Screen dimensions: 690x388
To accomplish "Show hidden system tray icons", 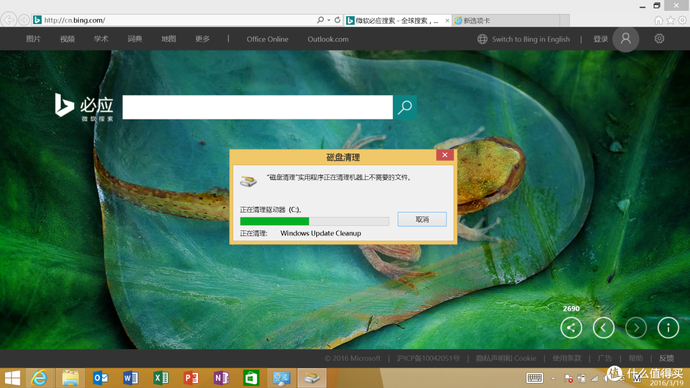I will (553, 378).
